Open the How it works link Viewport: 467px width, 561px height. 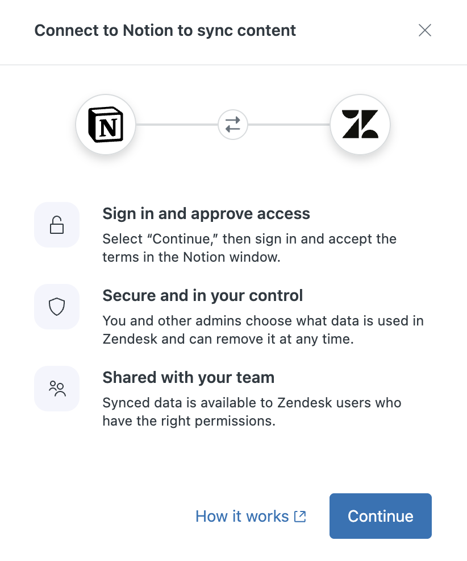coord(243,517)
